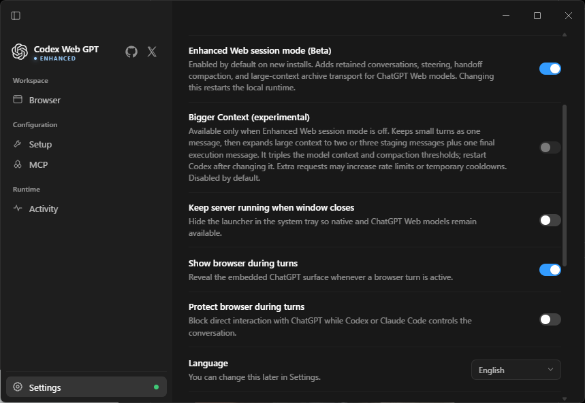
Task: Click the Bigger Context (experimental) heading
Action: pyautogui.click(x=249, y=118)
